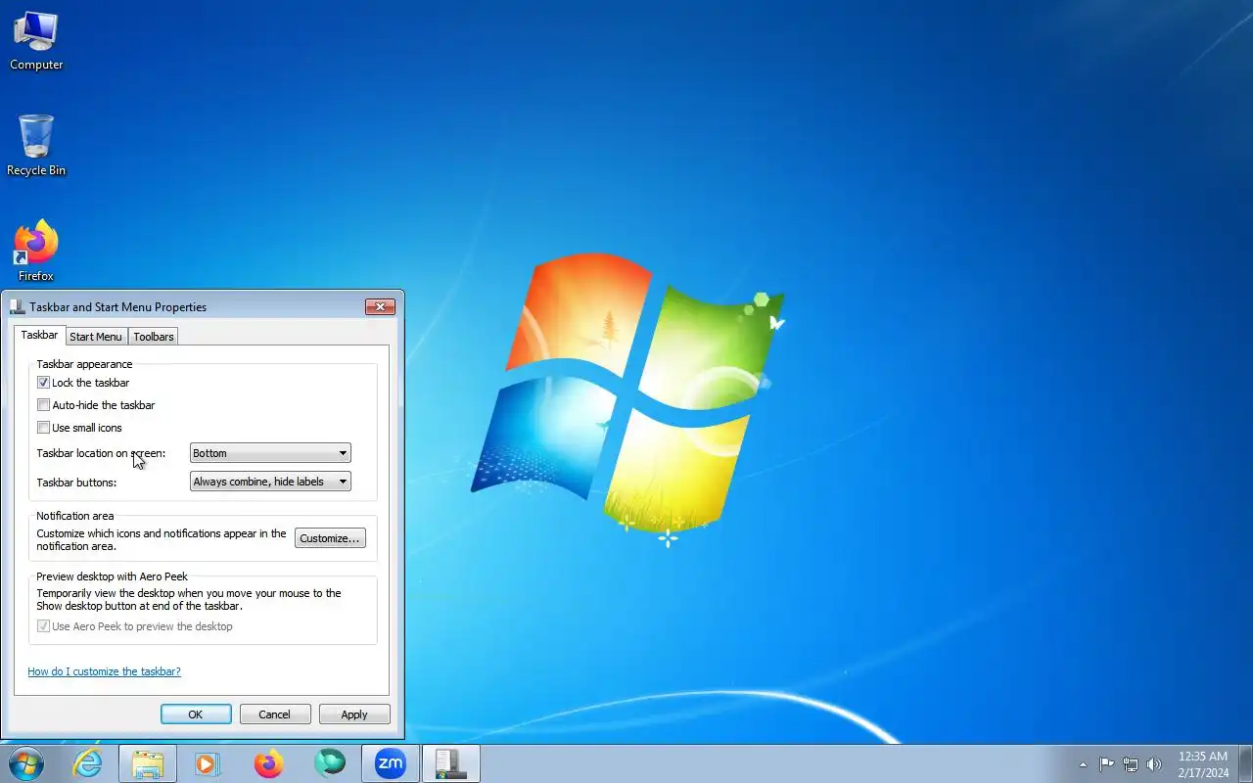The height and width of the screenshot is (783, 1253).
Task: Click the Show desktop button at taskbar end
Action: 1245,763
